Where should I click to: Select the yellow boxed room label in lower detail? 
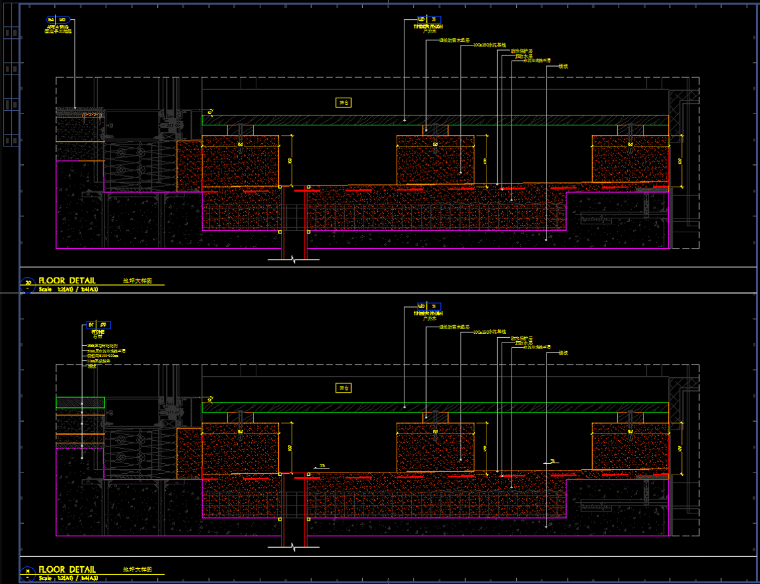click(344, 388)
